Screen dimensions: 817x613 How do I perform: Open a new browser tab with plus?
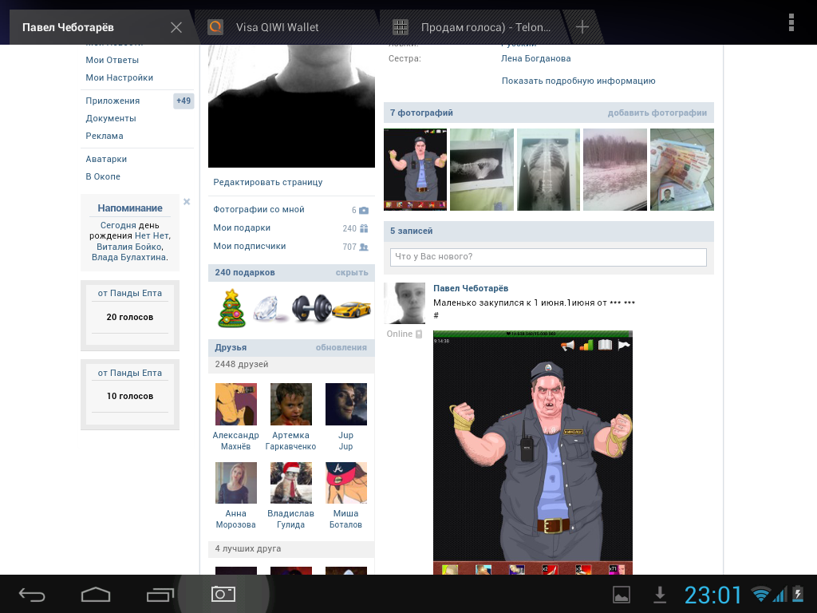[x=582, y=27]
